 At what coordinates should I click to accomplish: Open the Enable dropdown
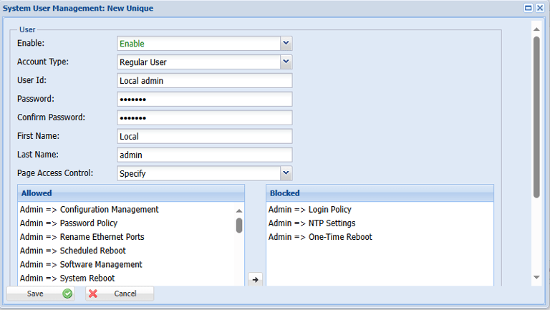click(x=286, y=44)
